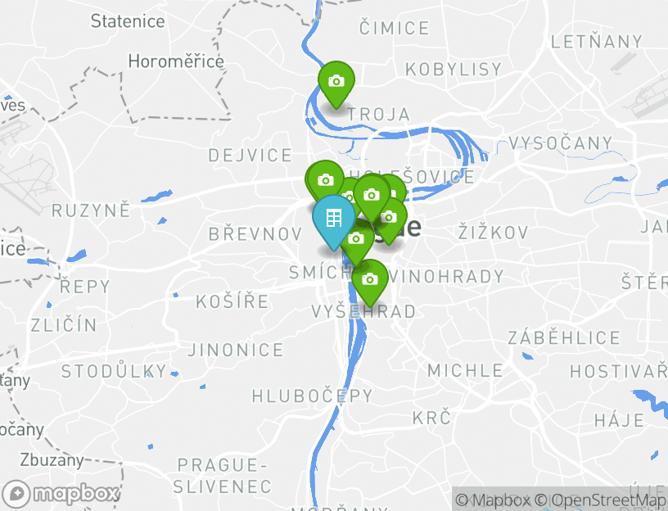The width and height of the screenshot is (668, 511).
Task: Click the Vinohrady district label
Action: [x=446, y=277]
